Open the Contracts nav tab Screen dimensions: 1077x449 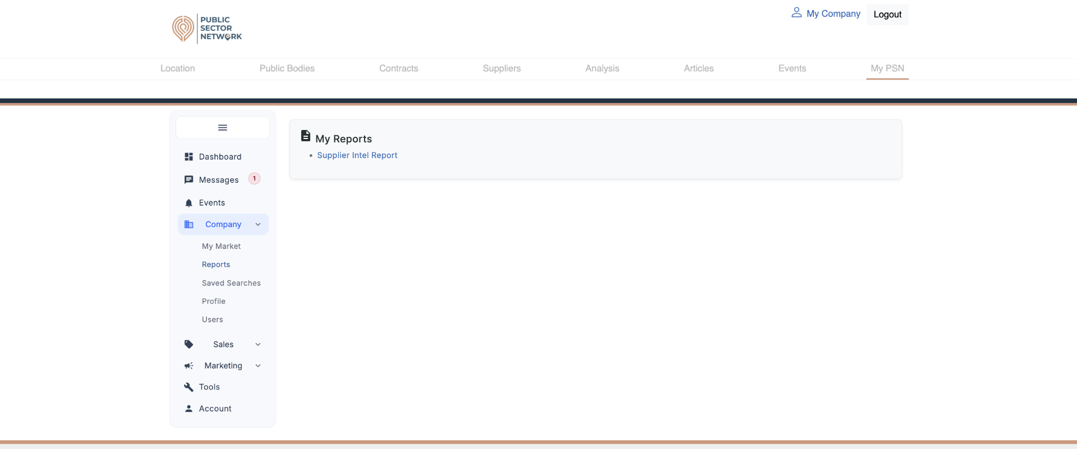tap(399, 68)
